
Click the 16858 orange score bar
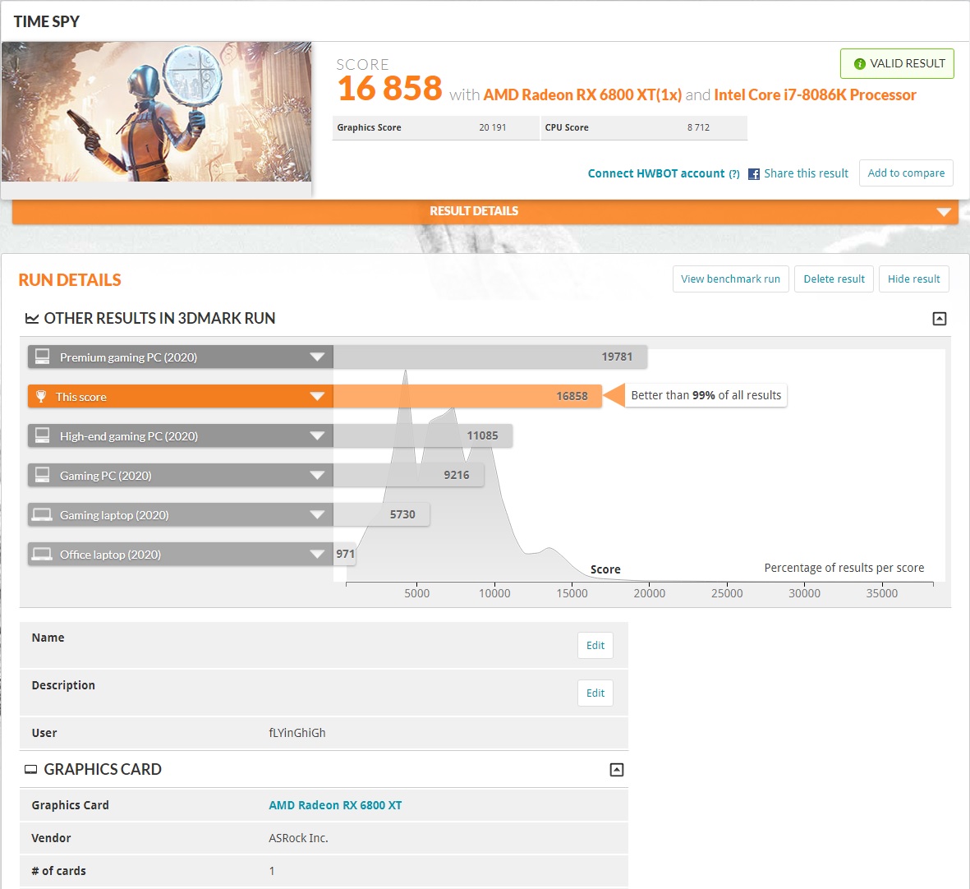(x=467, y=397)
